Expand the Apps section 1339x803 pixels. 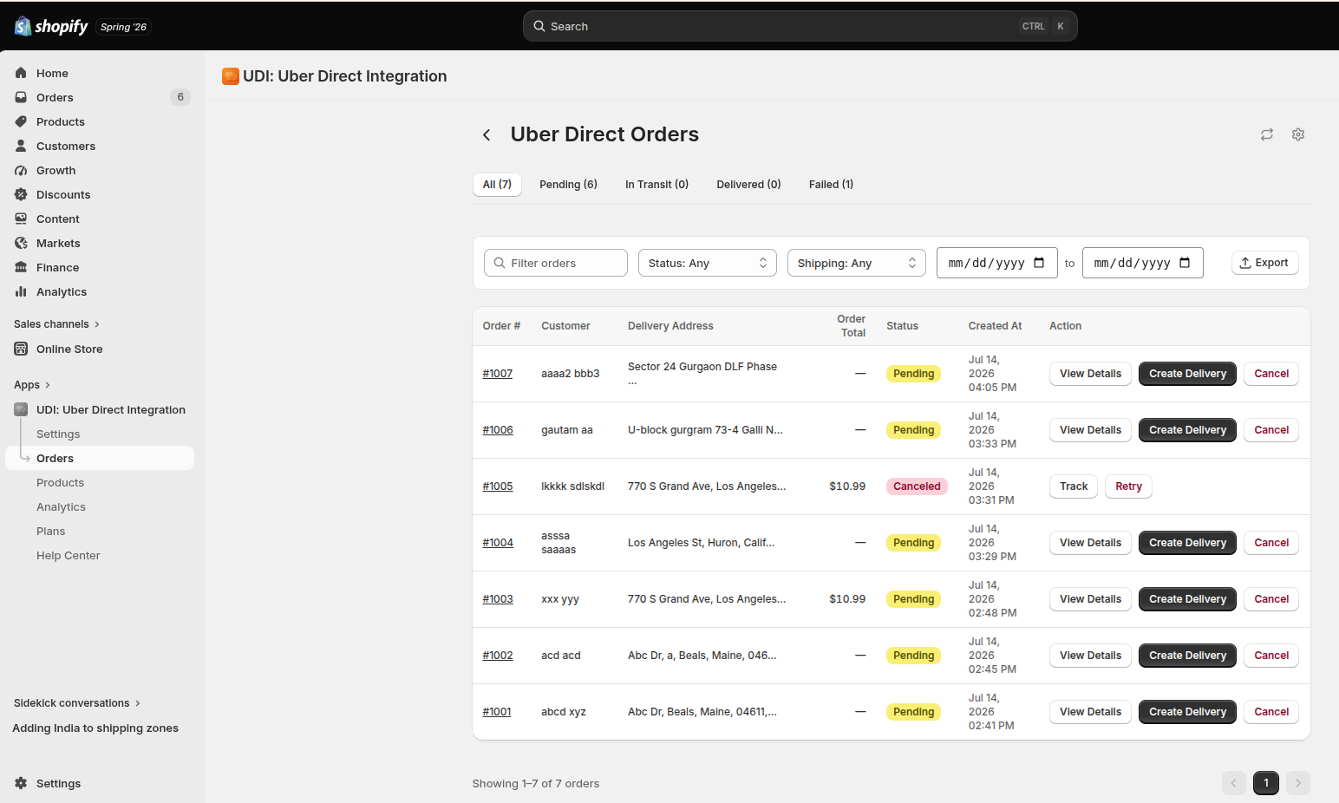(32, 384)
